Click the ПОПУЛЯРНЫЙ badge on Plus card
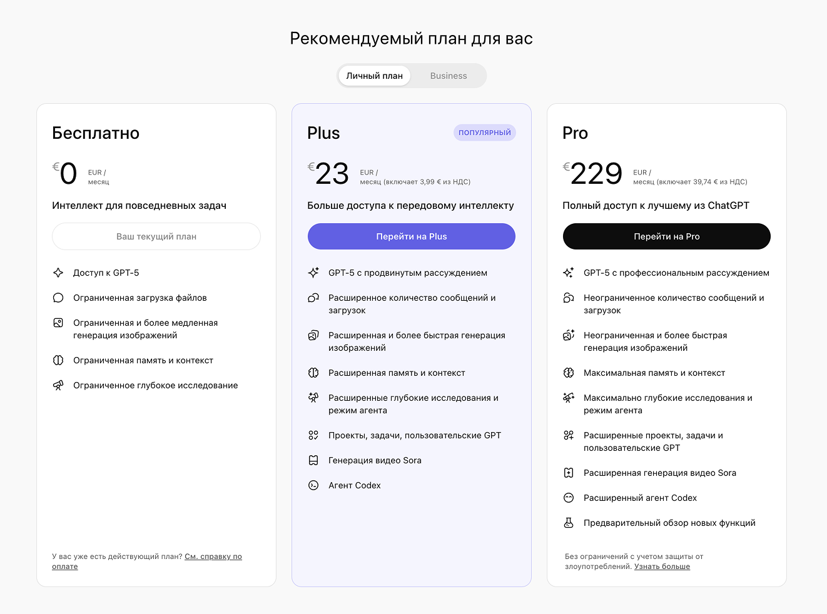The height and width of the screenshot is (614, 827). click(484, 133)
